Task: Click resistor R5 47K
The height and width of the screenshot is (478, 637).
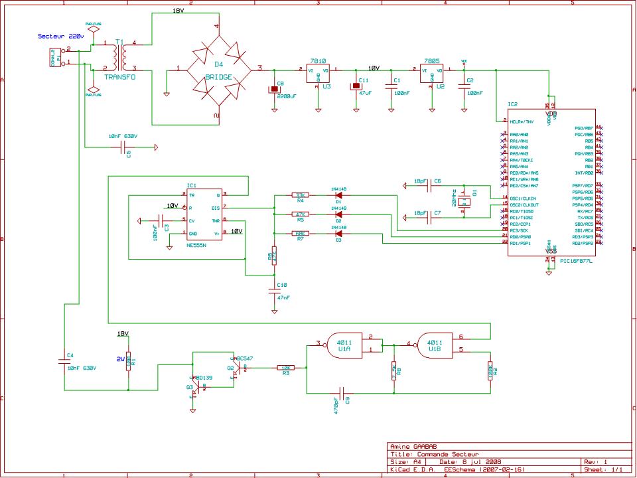Action: (300, 214)
